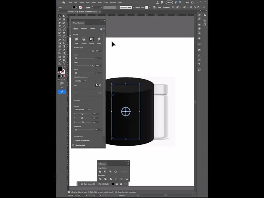Screen dimensions: 264x198
Task: Select the Selection tool in the toolbar
Action: coord(59,16)
